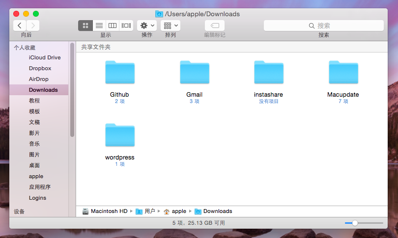Click the 7 项 count under Macupdate
The width and height of the screenshot is (398, 238).
point(343,102)
